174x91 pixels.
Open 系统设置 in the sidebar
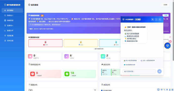click(x=12, y=41)
